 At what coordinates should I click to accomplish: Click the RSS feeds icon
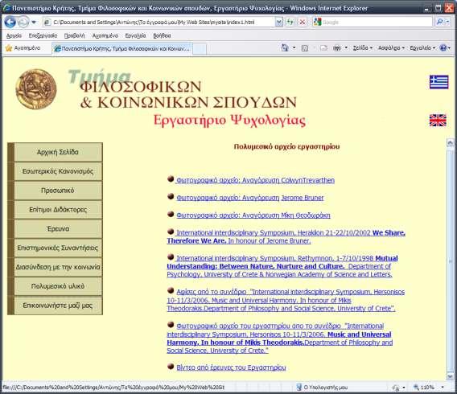click(x=305, y=48)
